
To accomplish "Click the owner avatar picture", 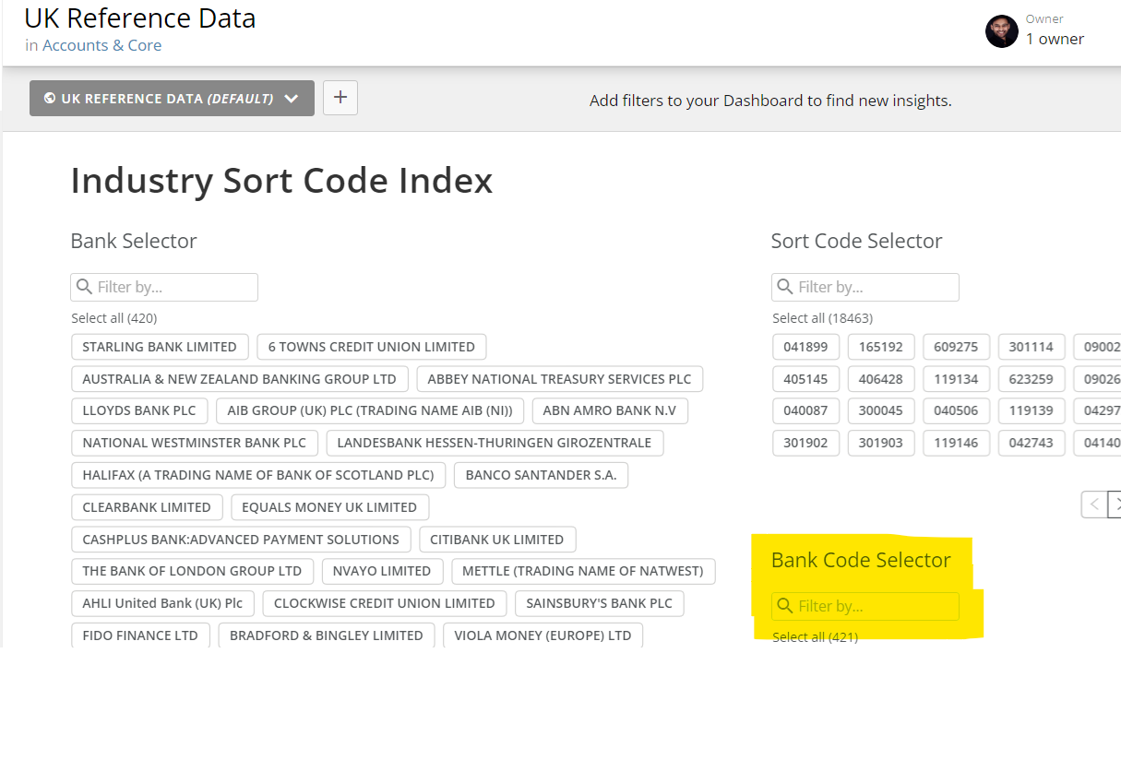I will tap(1002, 31).
